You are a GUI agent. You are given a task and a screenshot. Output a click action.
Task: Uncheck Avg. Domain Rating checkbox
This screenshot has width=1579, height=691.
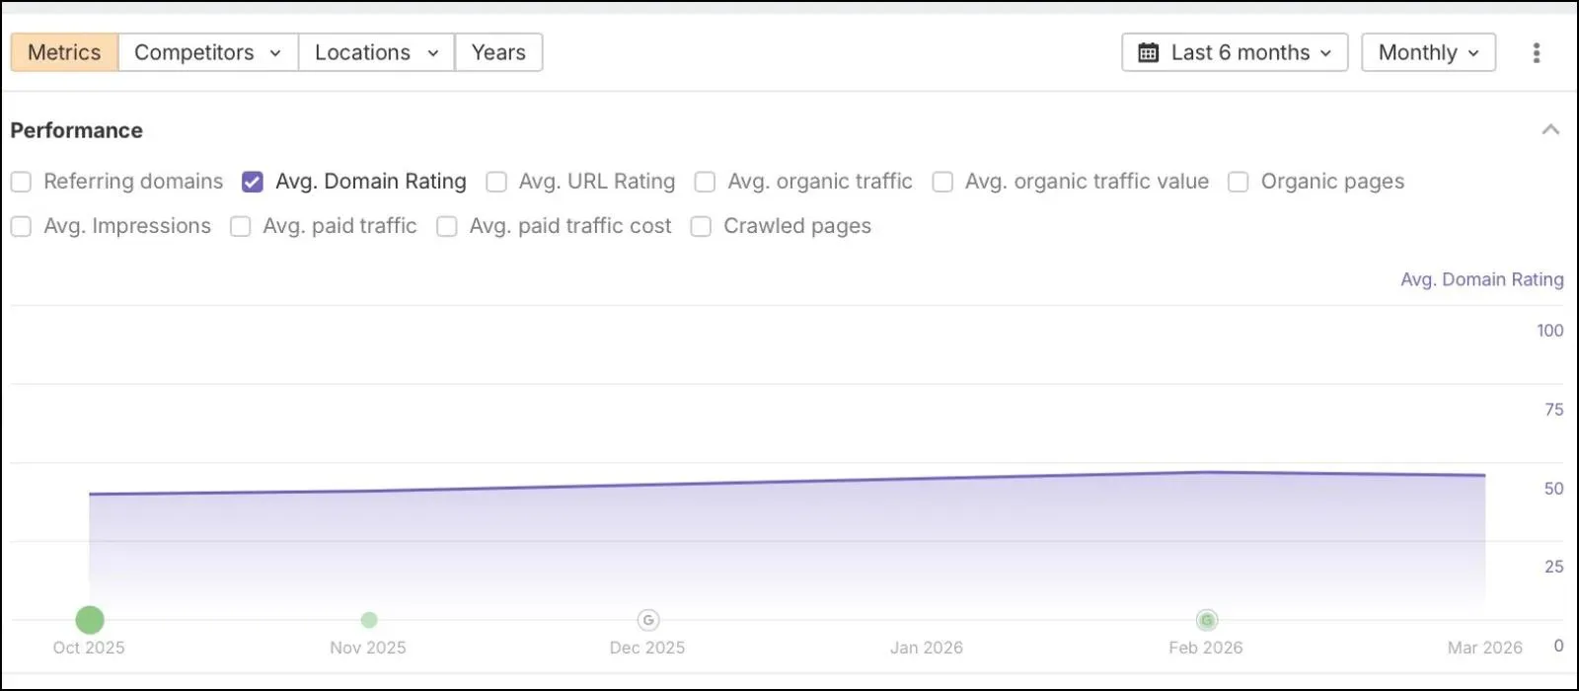click(x=253, y=182)
